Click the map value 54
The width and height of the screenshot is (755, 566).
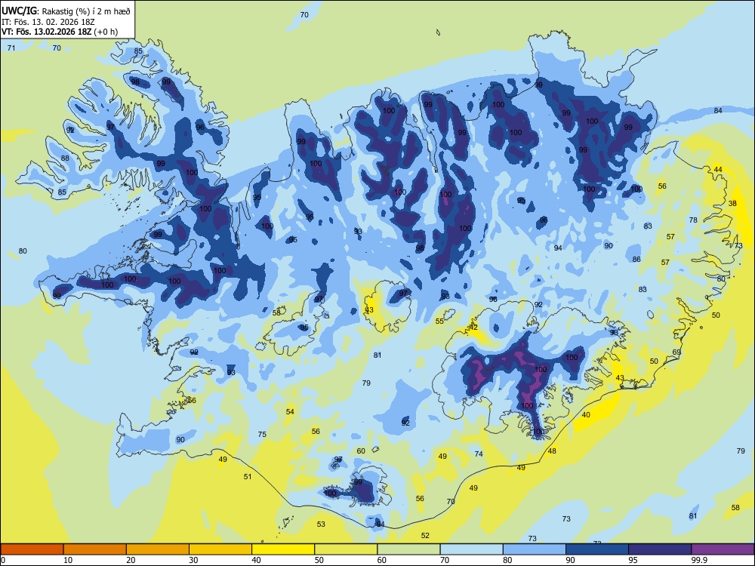click(290, 411)
